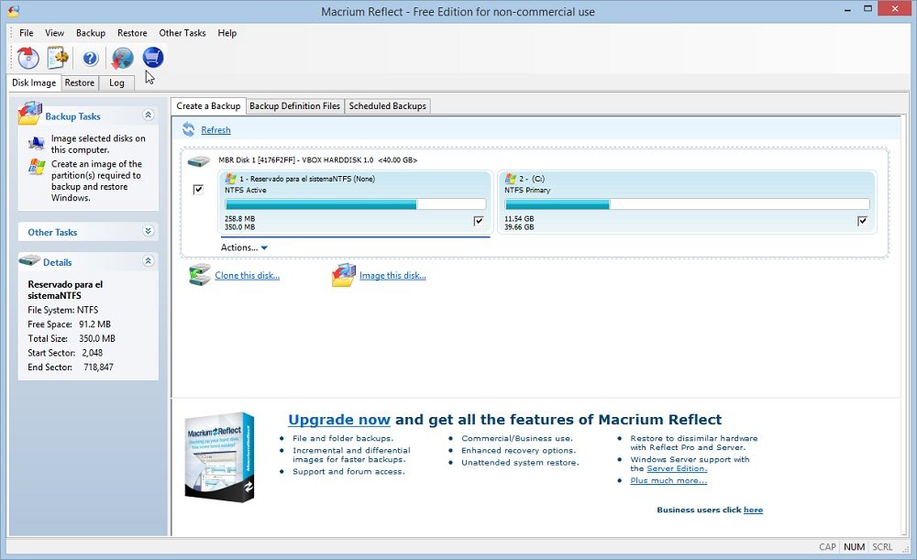Image resolution: width=917 pixels, height=560 pixels.
Task: Select the Scheduled Backups tab
Action: point(388,106)
